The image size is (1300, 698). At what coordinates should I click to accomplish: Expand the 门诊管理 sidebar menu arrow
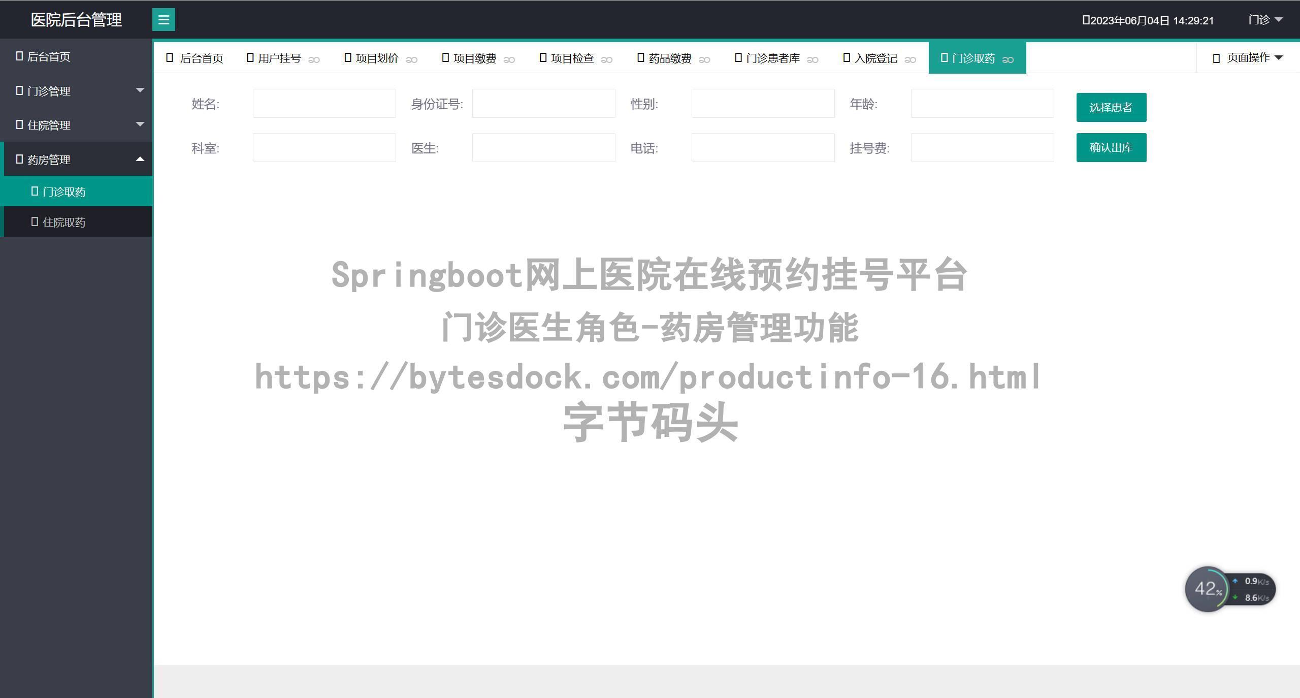140,90
